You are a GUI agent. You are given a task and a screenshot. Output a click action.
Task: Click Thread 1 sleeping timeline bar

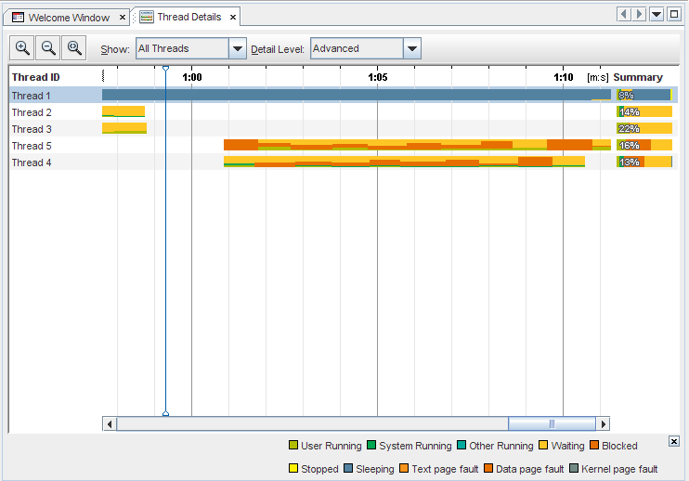[357, 95]
